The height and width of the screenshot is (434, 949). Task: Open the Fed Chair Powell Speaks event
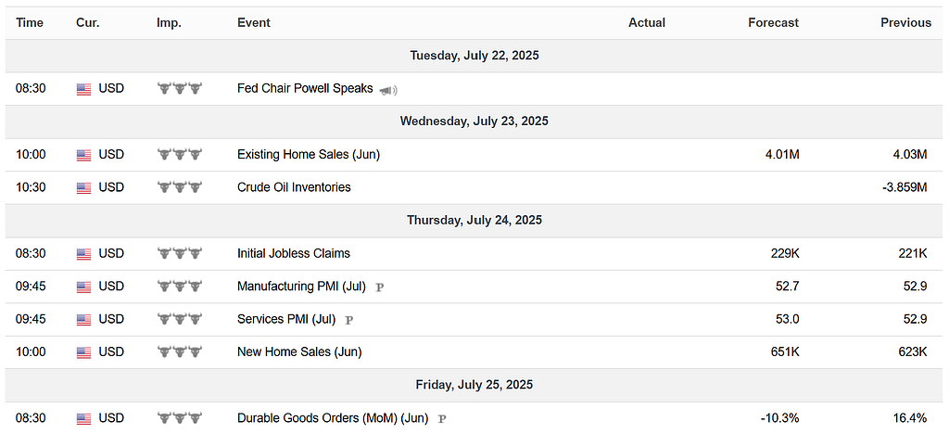(305, 88)
